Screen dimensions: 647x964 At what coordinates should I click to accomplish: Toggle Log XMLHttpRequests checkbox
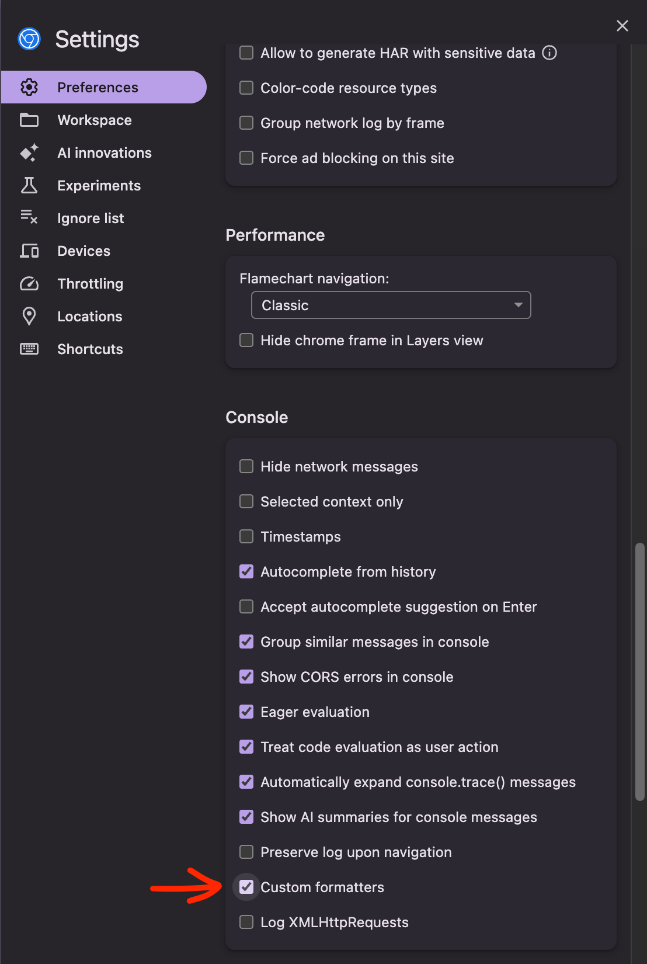point(246,922)
